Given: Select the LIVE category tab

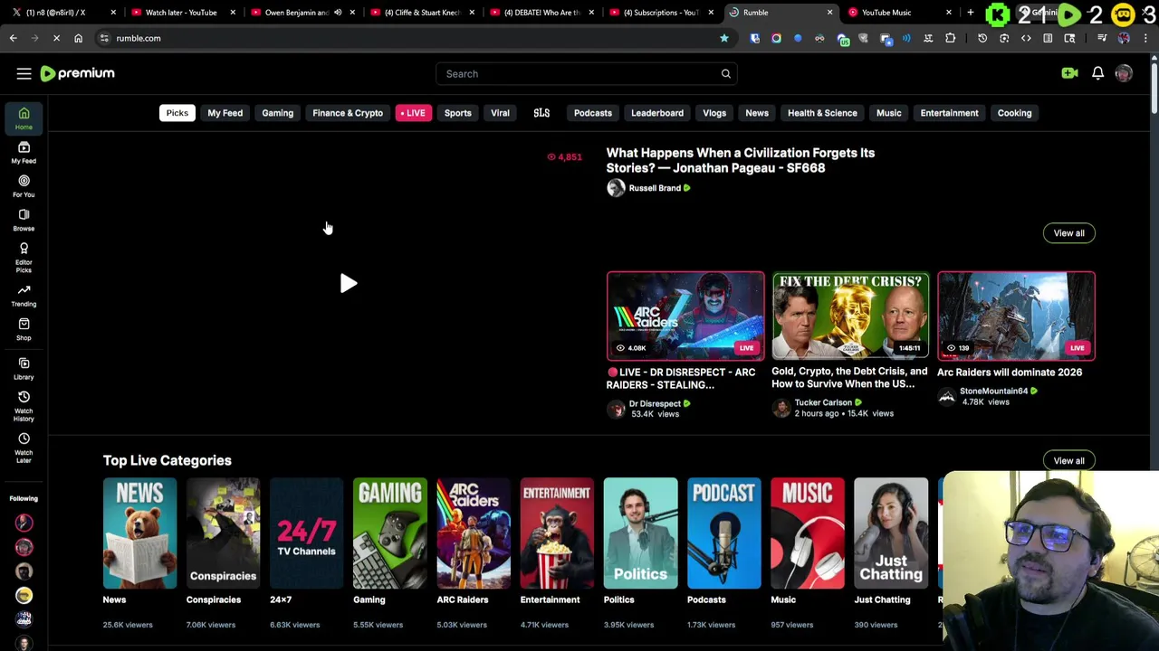Looking at the screenshot, I should coord(412,113).
